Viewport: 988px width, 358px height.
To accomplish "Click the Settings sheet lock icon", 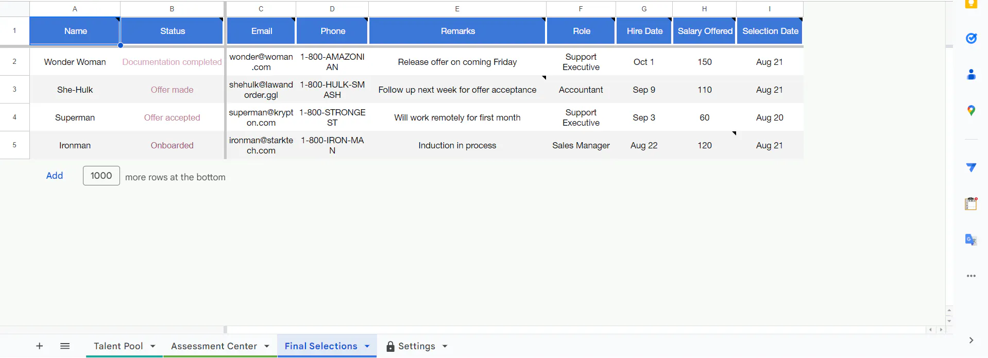I will click(390, 347).
